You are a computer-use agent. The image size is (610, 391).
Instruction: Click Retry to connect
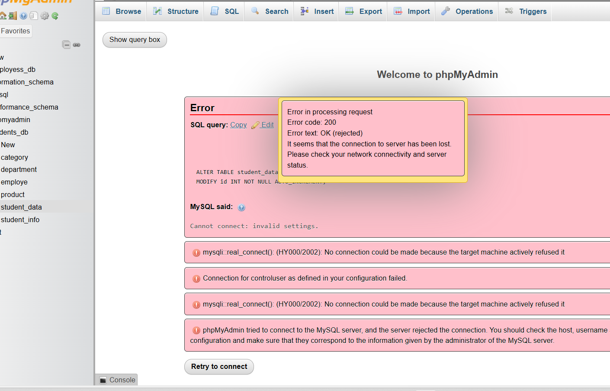click(x=219, y=367)
